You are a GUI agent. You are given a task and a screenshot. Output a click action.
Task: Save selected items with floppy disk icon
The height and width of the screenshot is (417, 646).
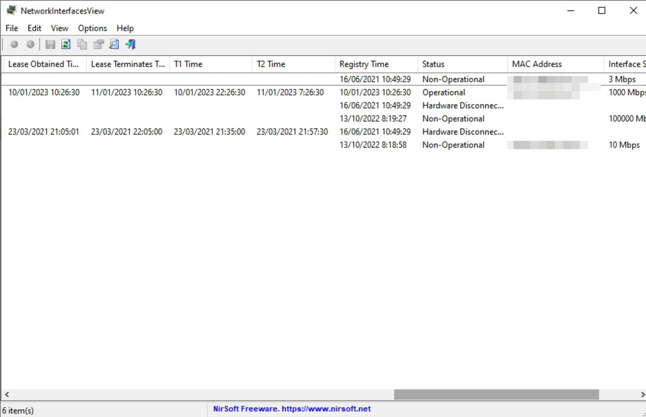coord(50,45)
